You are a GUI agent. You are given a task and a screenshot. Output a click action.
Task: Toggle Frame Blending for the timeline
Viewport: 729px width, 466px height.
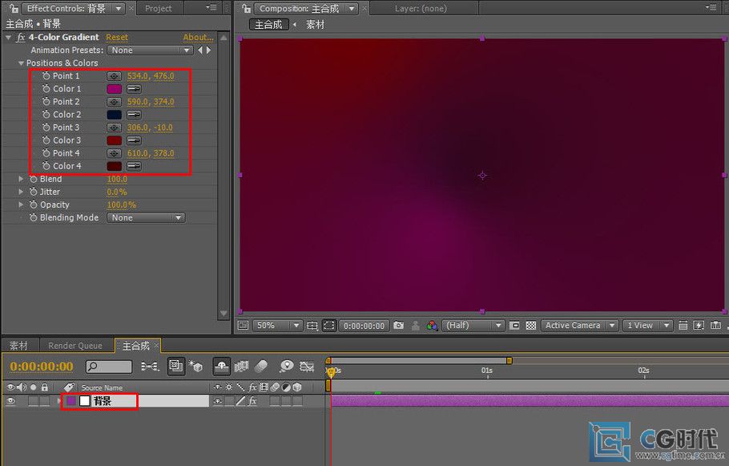[241, 367]
